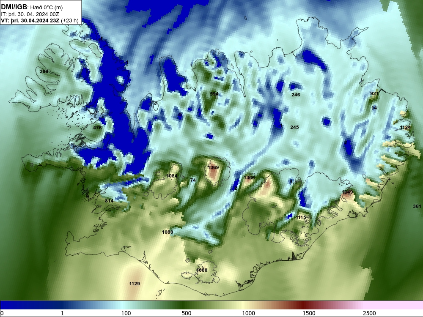Select the 476 value on the map
This screenshot has height=317, width=423.
pyautogui.click(x=97, y=128)
